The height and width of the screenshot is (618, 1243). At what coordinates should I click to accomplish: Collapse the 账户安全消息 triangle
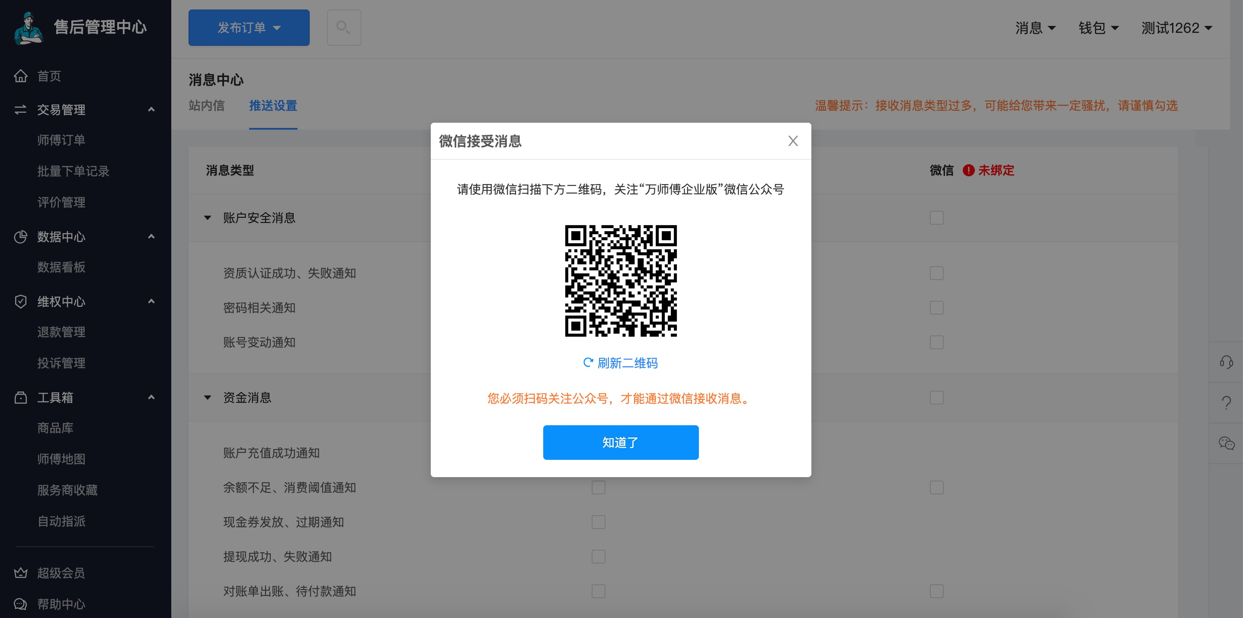[x=208, y=218]
